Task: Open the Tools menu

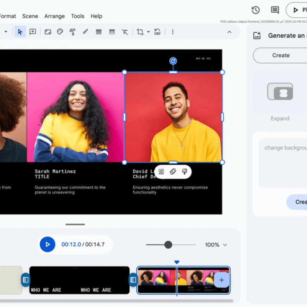Action: pyautogui.click(x=78, y=16)
